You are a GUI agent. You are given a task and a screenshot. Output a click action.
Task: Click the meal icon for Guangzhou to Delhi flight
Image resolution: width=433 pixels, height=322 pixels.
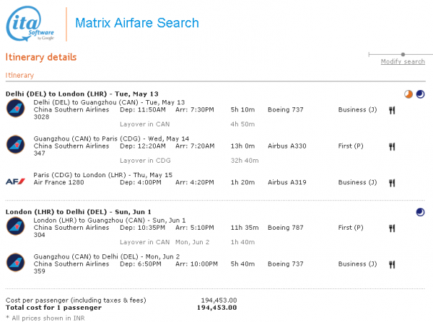392,264
